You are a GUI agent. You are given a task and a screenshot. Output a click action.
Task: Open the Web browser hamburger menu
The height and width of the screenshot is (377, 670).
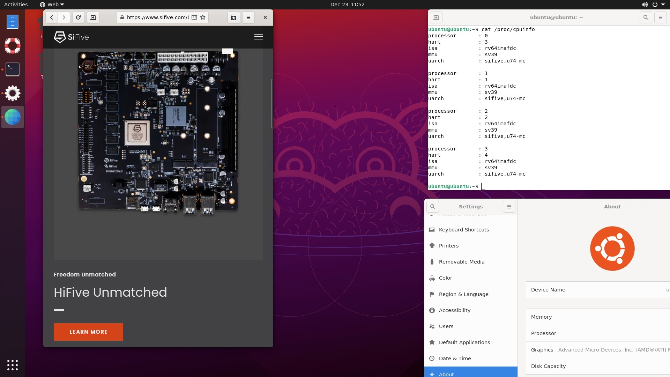(248, 17)
